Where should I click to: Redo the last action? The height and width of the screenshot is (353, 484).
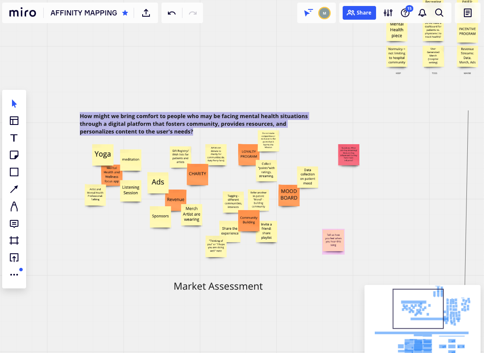pyautogui.click(x=193, y=13)
